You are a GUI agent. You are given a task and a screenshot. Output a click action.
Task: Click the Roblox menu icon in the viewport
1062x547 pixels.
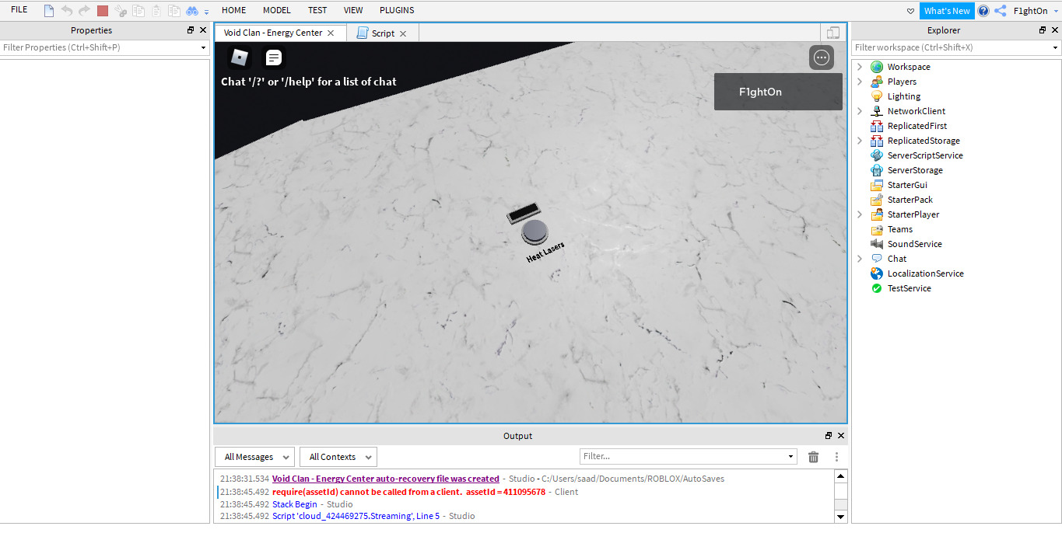[240, 57]
